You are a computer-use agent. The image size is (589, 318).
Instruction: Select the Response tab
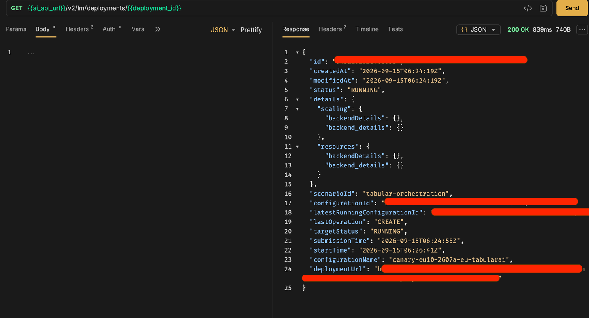click(296, 29)
